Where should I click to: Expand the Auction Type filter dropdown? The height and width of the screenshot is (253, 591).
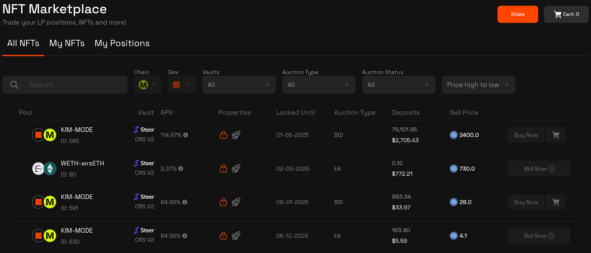[319, 85]
